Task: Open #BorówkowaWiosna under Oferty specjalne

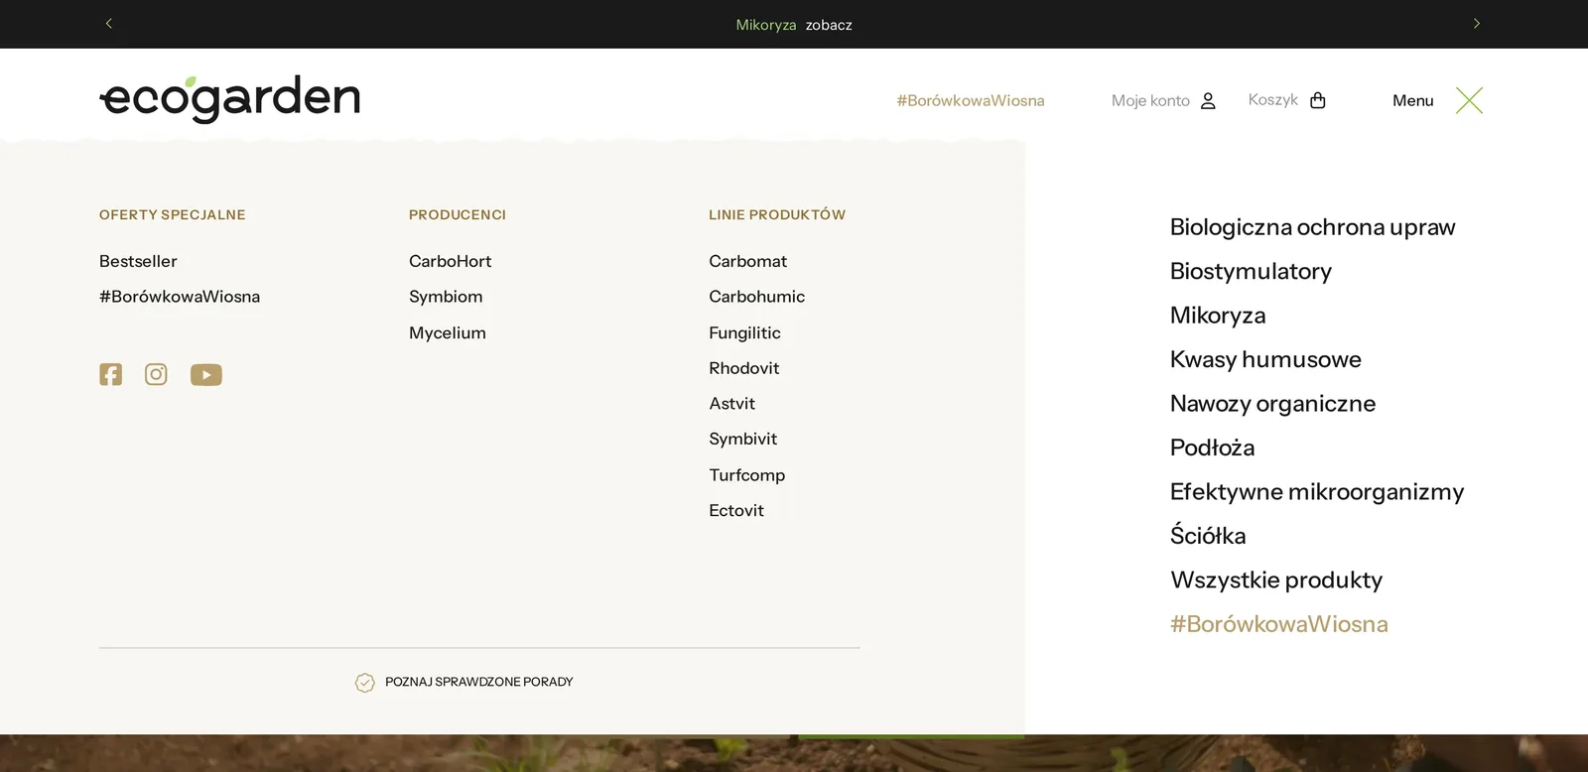Action: (180, 297)
